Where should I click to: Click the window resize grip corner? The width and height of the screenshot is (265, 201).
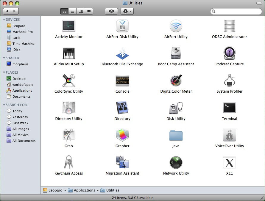pyautogui.click(x=263, y=197)
